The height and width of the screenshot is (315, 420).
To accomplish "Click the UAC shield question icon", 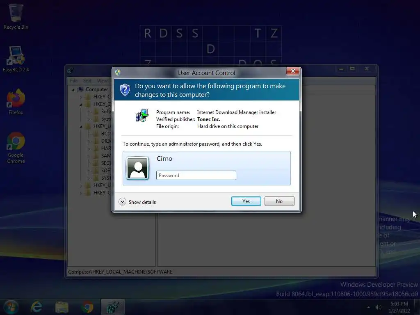I will coord(125,90).
